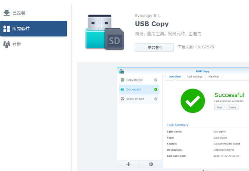Click the Task Summary heading
The width and height of the screenshot is (249, 171).
click(177, 125)
